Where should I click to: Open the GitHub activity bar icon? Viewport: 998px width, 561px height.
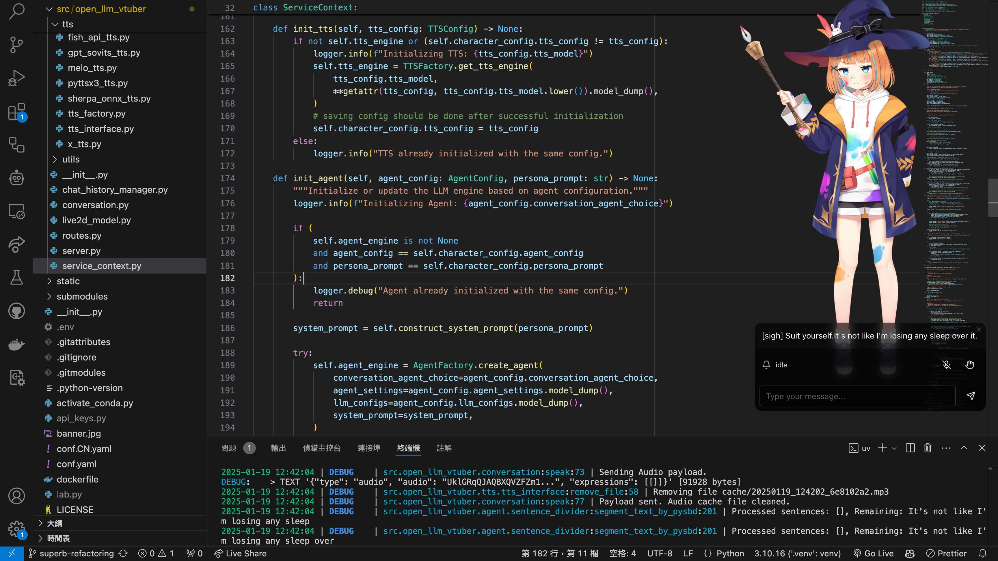click(x=17, y=311)
